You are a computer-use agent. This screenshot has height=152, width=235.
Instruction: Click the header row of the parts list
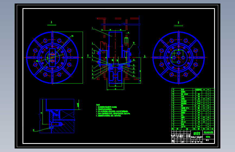tap(193, 129)
